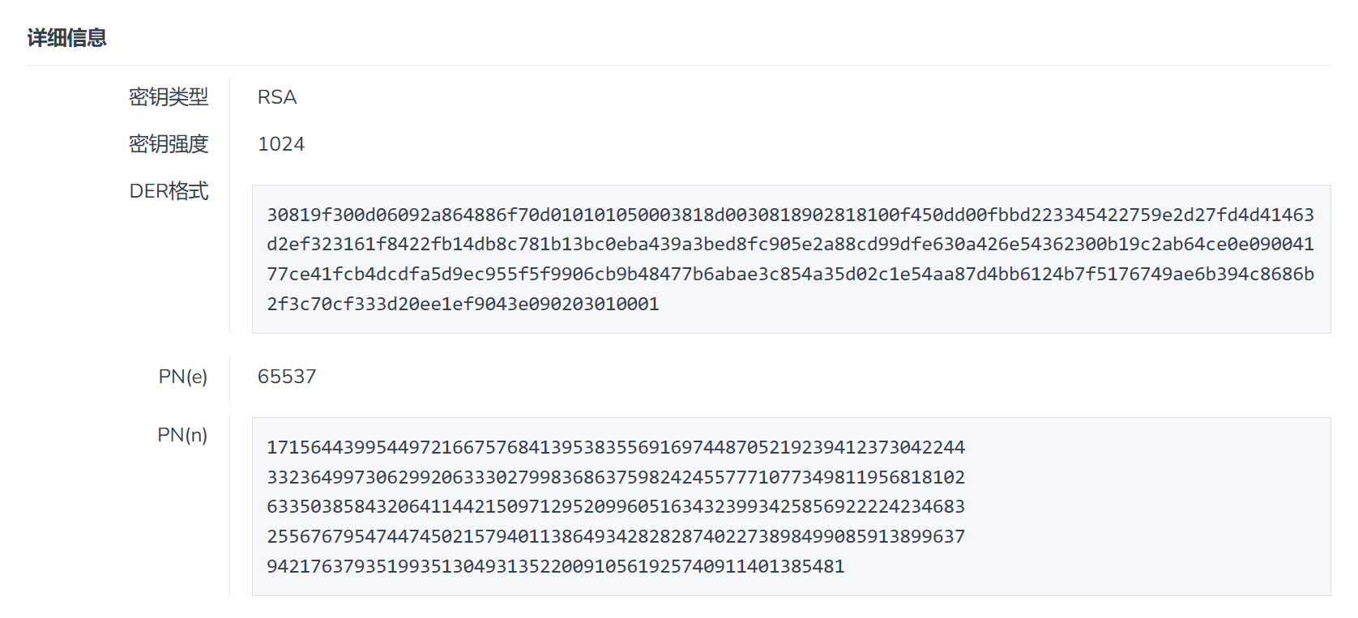
Task: Click the 详细信息 section heading
Action: tap(67, 38)
